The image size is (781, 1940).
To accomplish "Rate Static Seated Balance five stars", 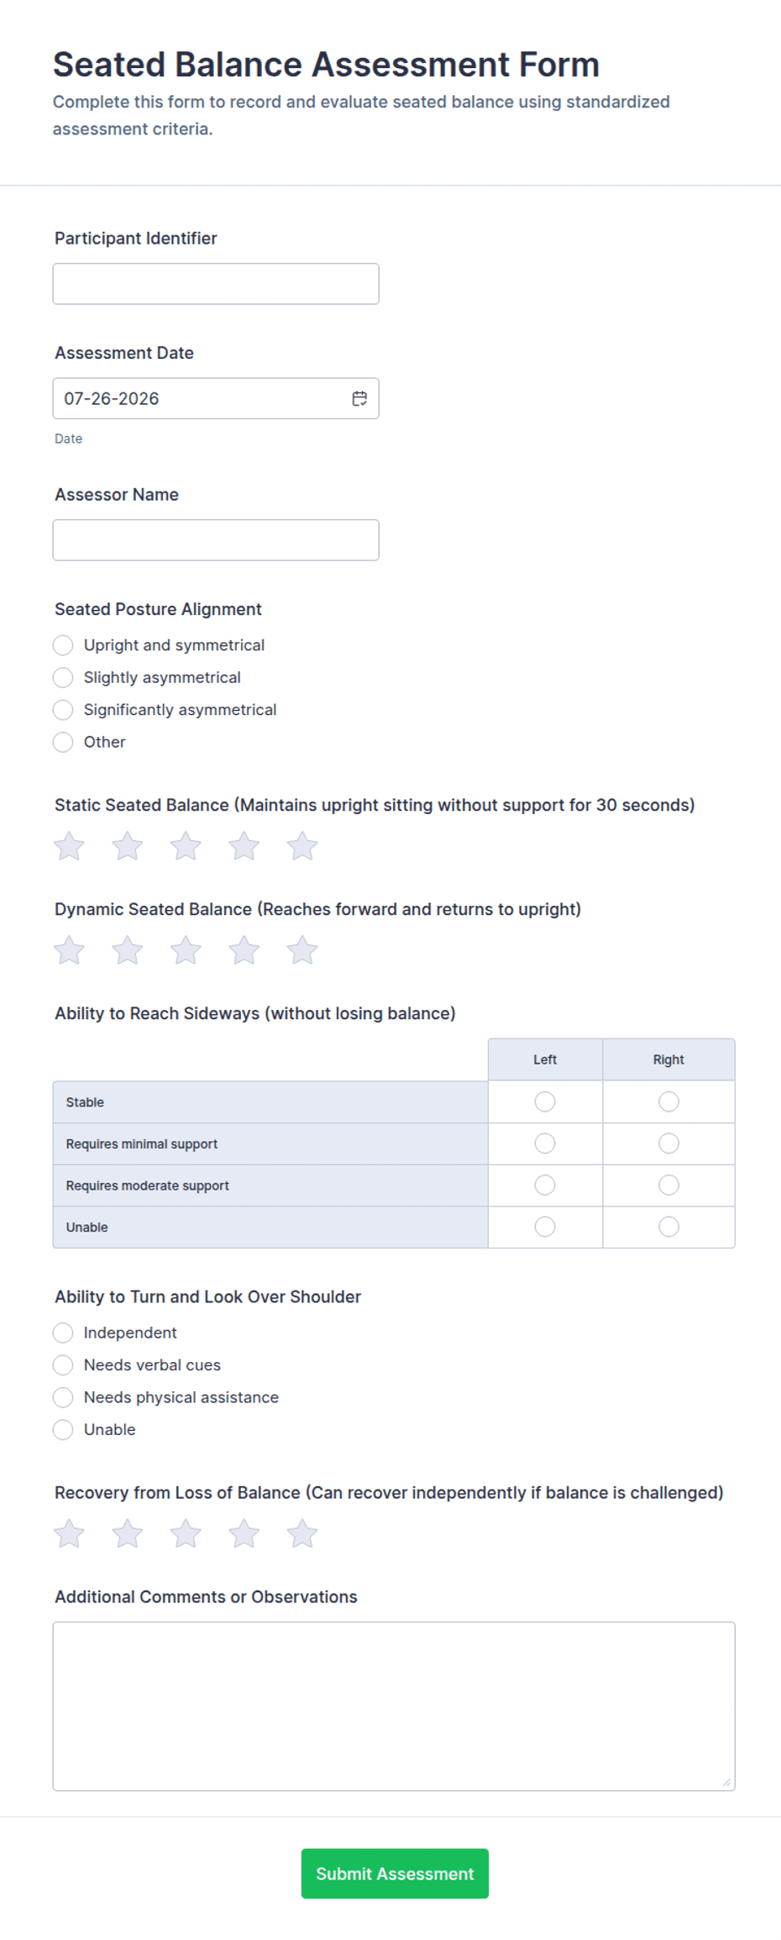I will (x=302, y=846).
